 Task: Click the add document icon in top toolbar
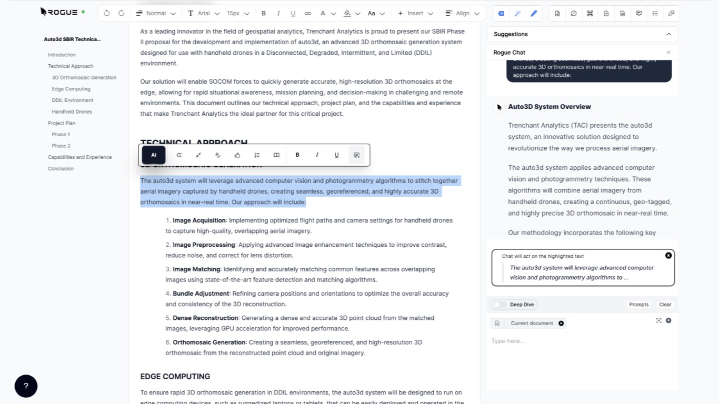557,13
